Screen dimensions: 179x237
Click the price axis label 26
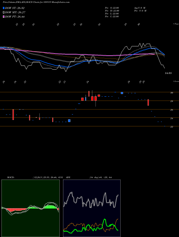171,110
